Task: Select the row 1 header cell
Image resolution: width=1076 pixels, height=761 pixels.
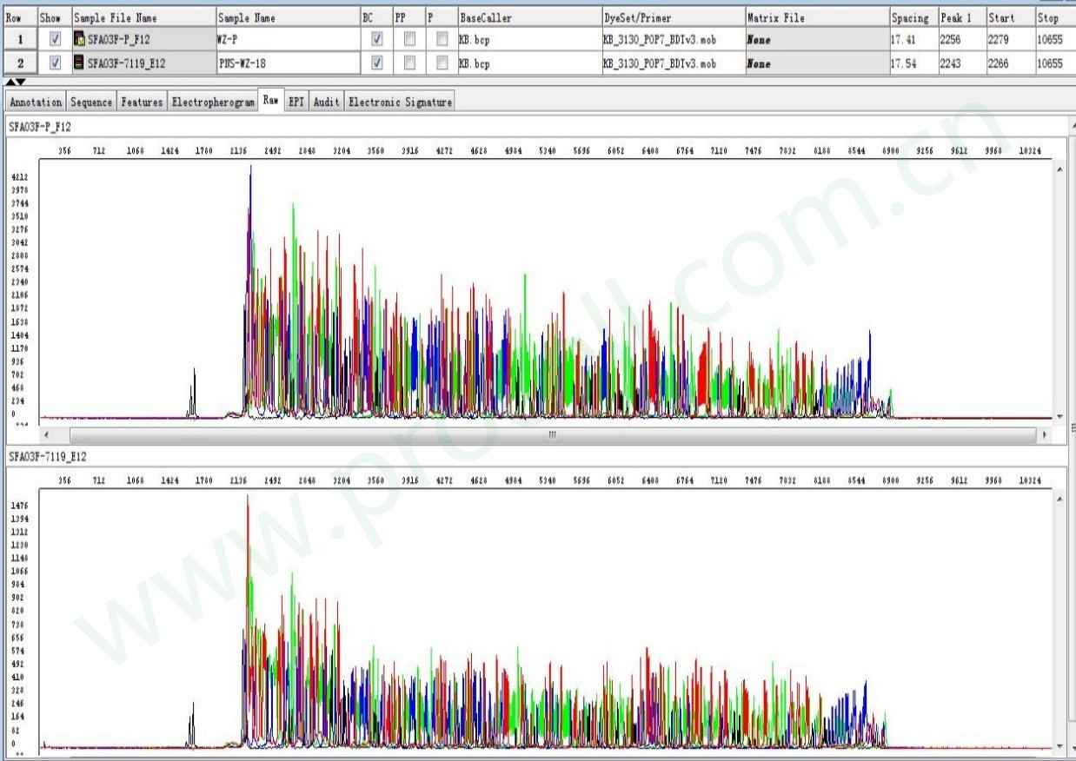Action: 19,38
